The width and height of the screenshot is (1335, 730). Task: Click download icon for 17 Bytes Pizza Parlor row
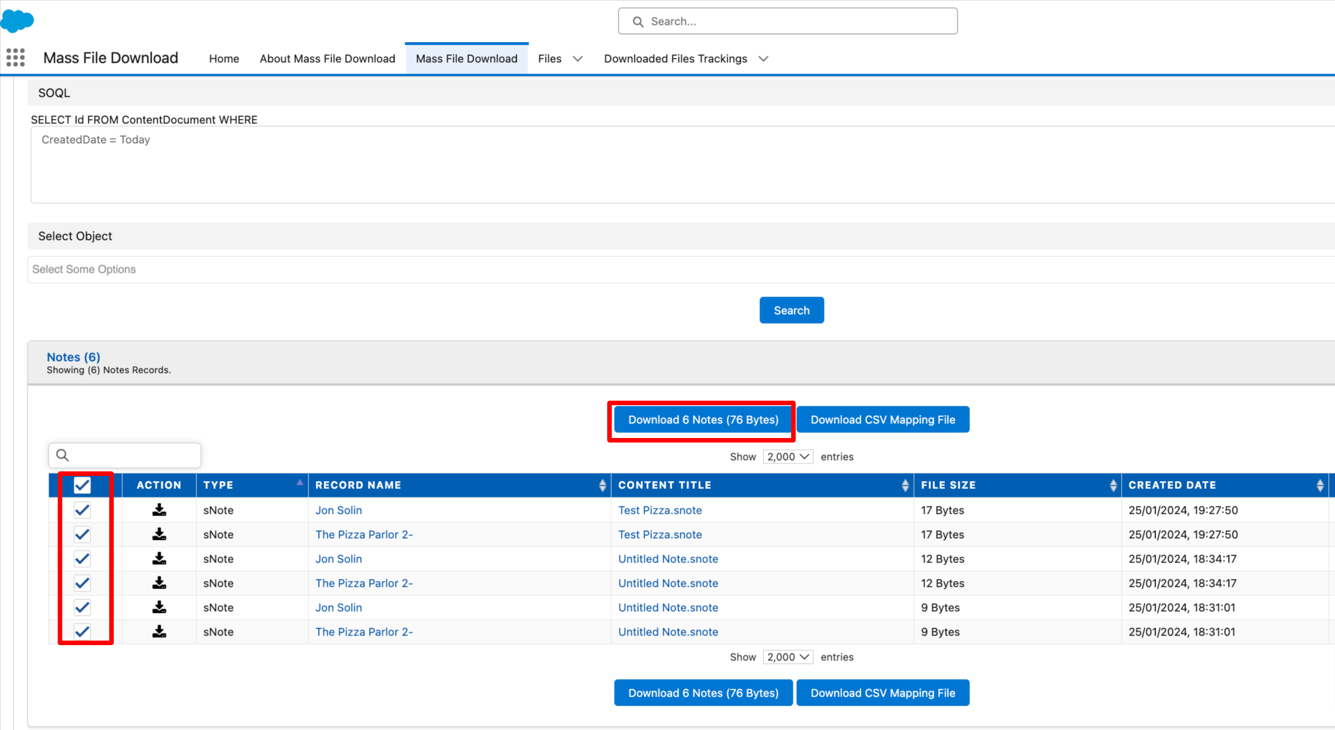click(x=159, y=534)
